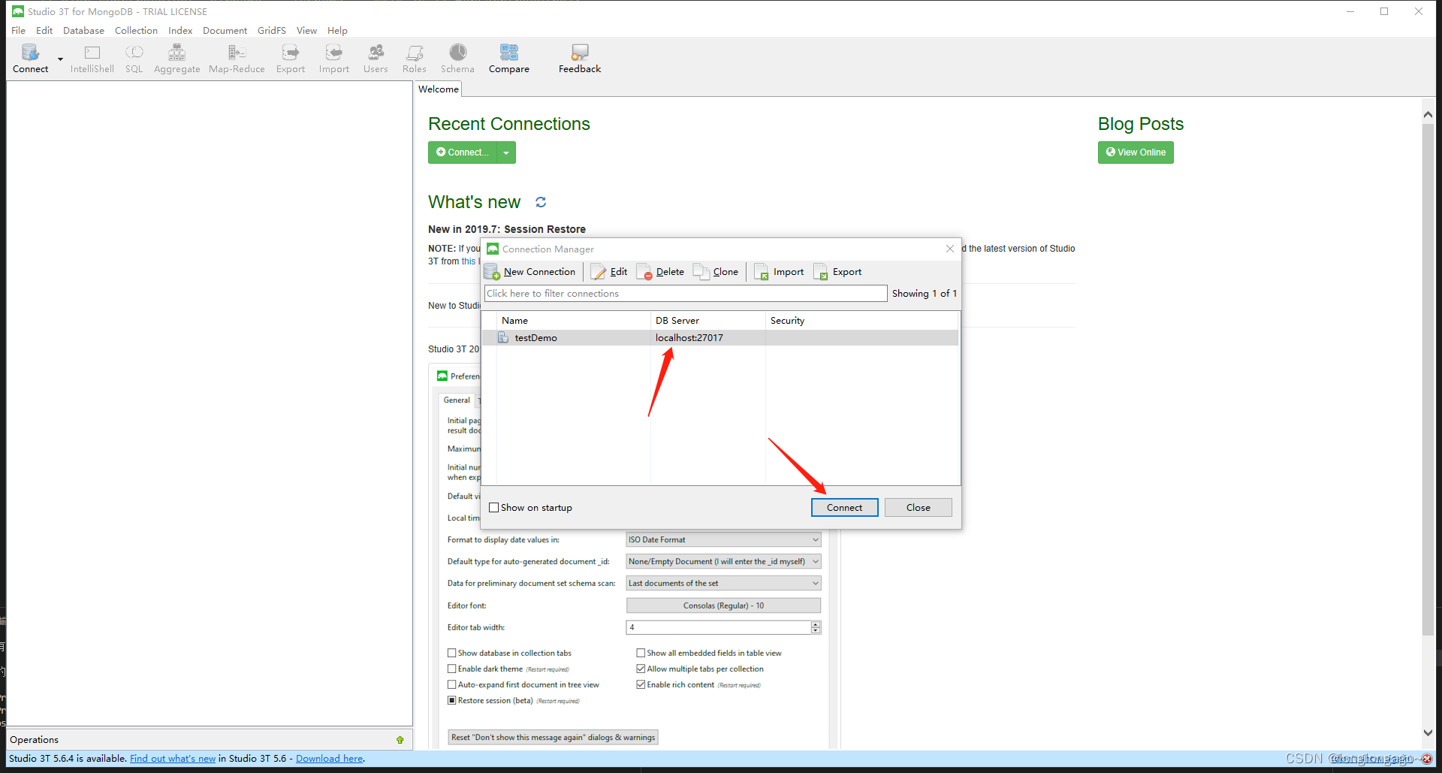The width and height of the screenshot is (1442, 773).
Task: Open the Download here link
Action: [x=330, y=759]
